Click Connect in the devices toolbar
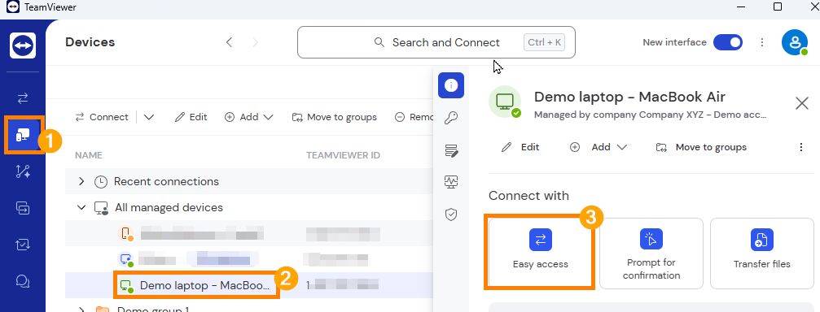 (102, 117)
